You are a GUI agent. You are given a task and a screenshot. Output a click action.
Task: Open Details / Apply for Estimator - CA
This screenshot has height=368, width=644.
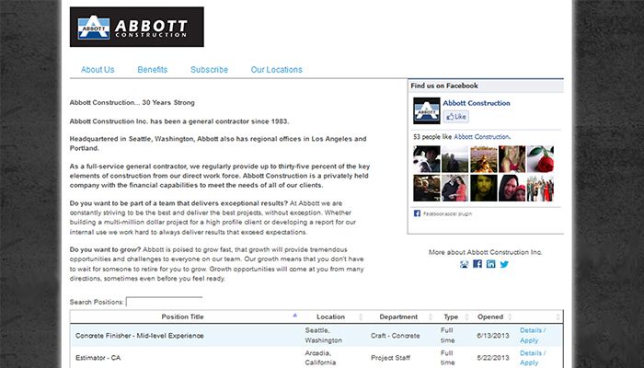(533, 358)
